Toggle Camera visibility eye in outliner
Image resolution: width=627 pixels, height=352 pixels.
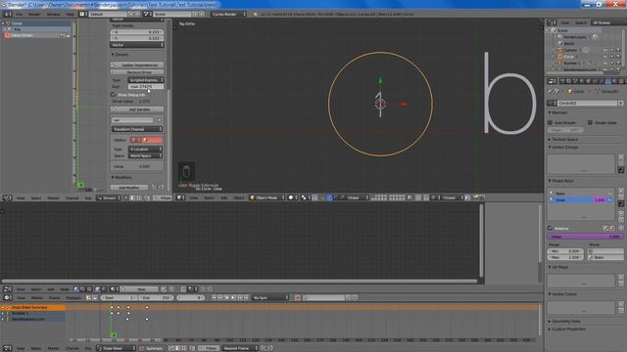click(x=605, y=50)
